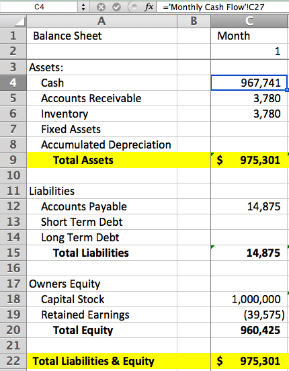289x371 pixels.
Task: Select row 9 header
Action: [x=13, y=160]
